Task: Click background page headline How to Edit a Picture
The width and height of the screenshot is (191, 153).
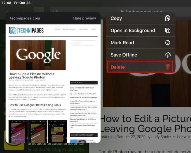Action: (x=145, y=124)
